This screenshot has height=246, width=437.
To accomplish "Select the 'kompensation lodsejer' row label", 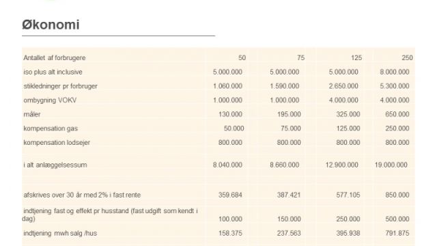I will coord(57,143).
